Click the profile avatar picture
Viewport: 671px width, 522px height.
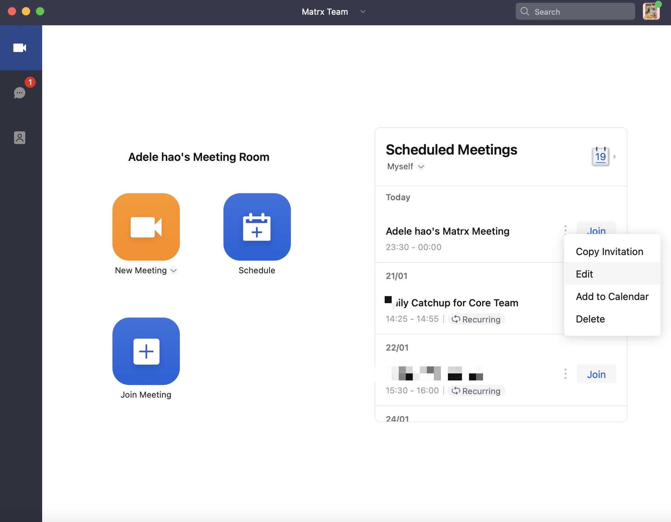click(651, 12)
